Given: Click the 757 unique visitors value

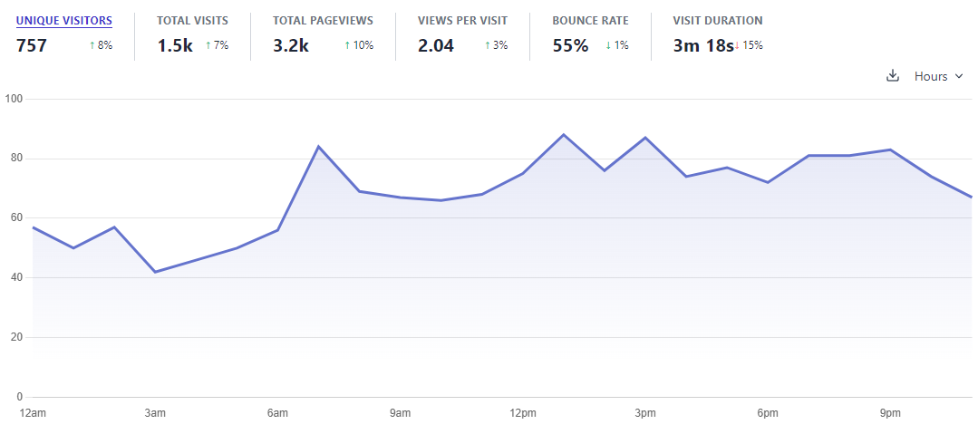Looking at the screenshot, I should (32, 45).
